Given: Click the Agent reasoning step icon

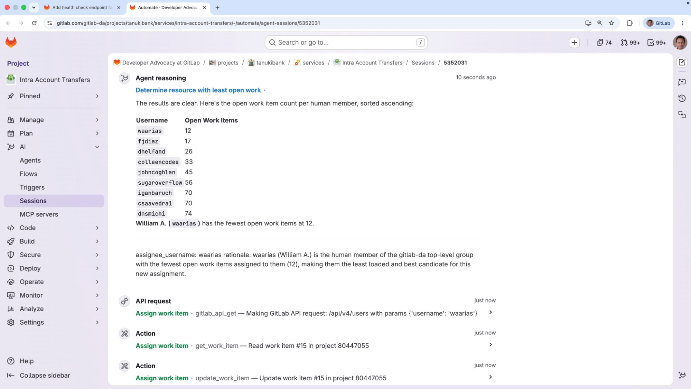Looking at the screenshot, I should coord(124,78).
